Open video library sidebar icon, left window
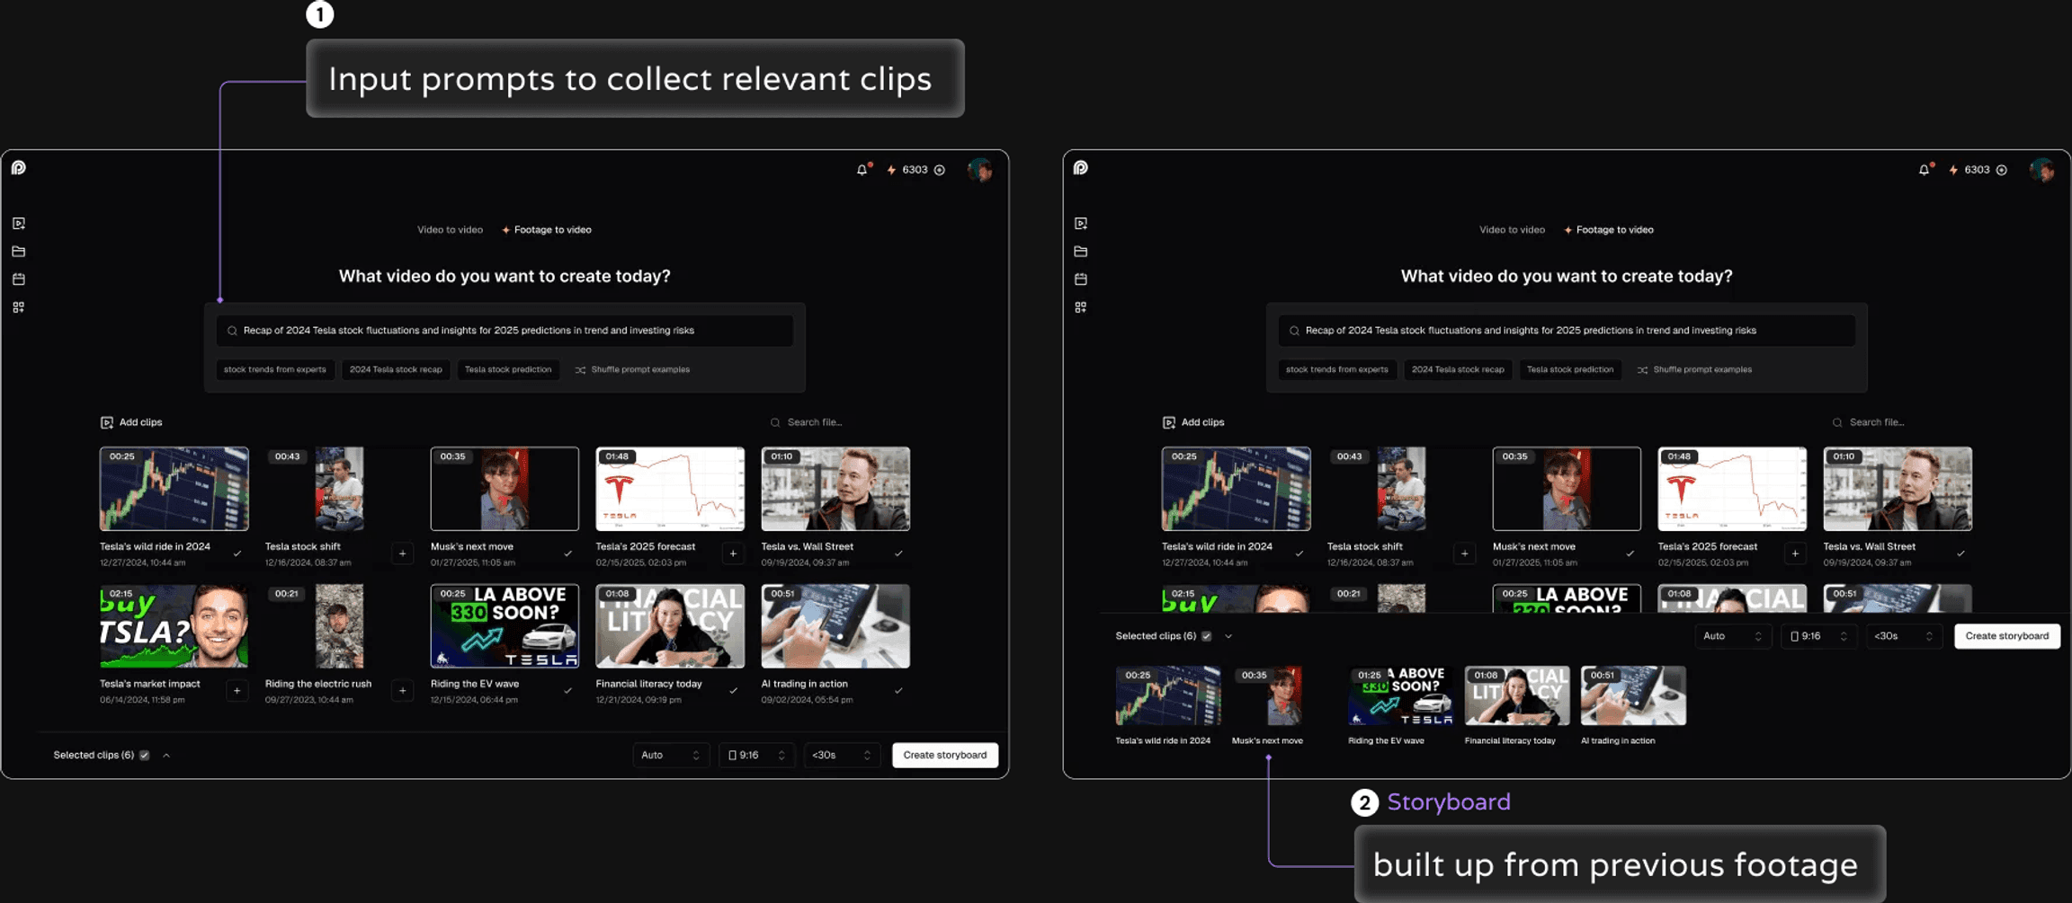 click(x=19, y=224)
